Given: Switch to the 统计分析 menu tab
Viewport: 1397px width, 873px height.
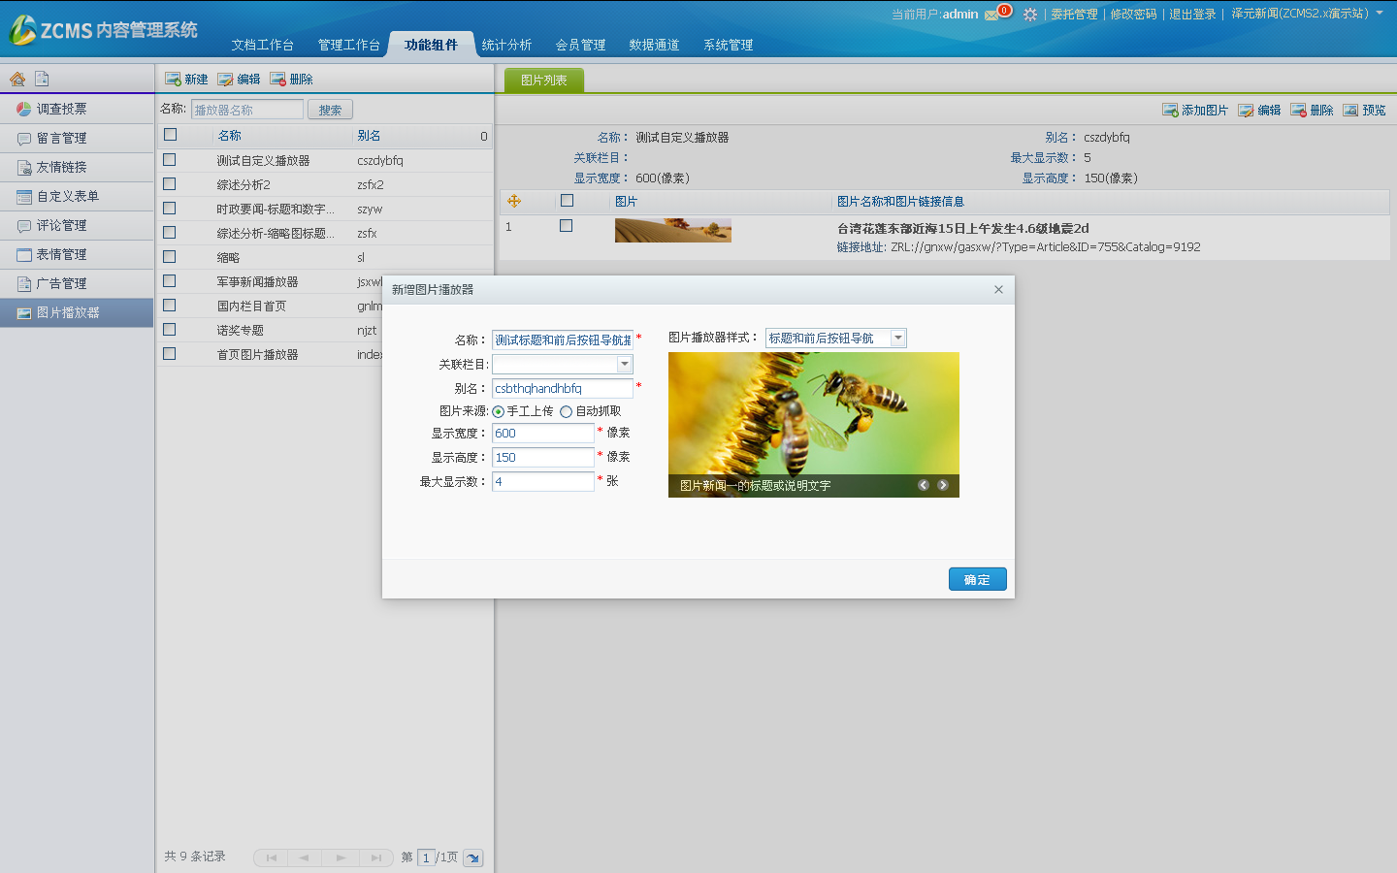Looking at the screenshot, I should 506,45.
